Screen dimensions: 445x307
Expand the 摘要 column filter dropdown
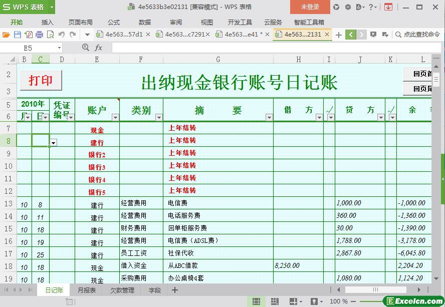click(269, 118)
